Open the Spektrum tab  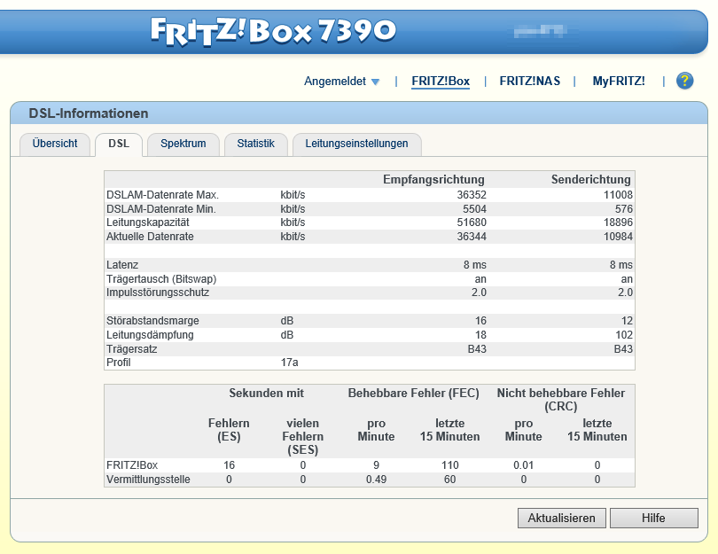coord(183,144)
